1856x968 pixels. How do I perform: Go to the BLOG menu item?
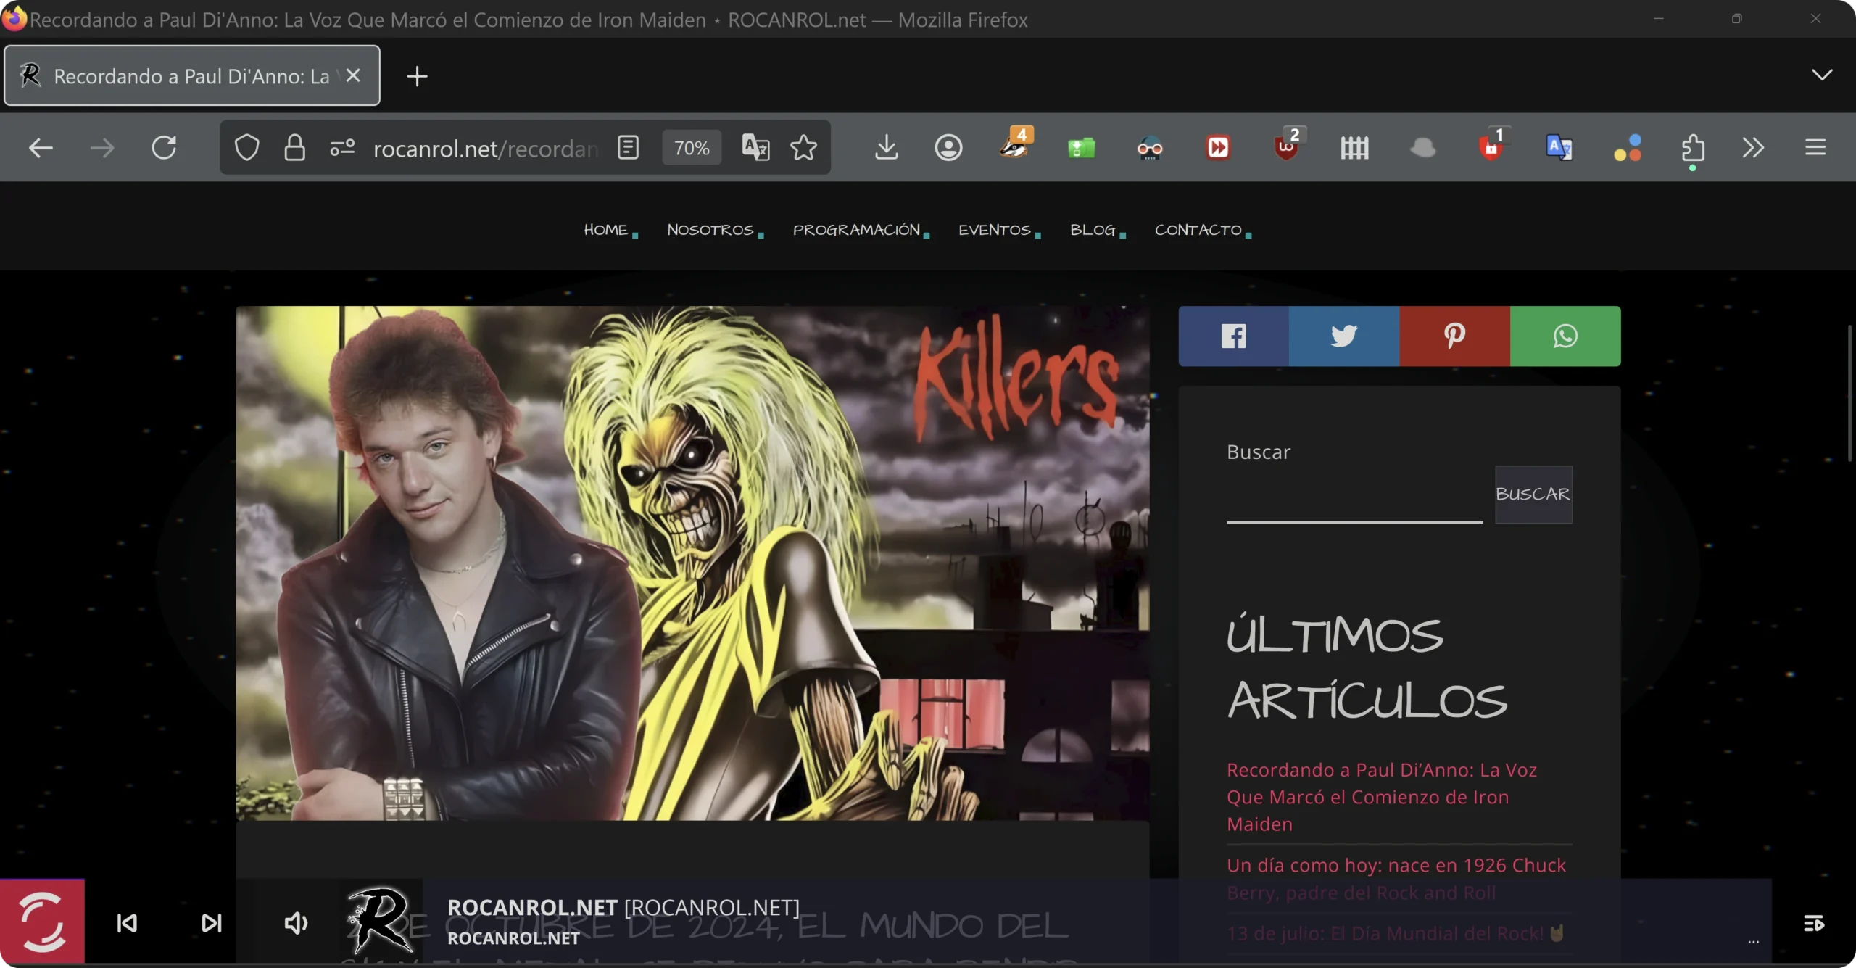1093,230
